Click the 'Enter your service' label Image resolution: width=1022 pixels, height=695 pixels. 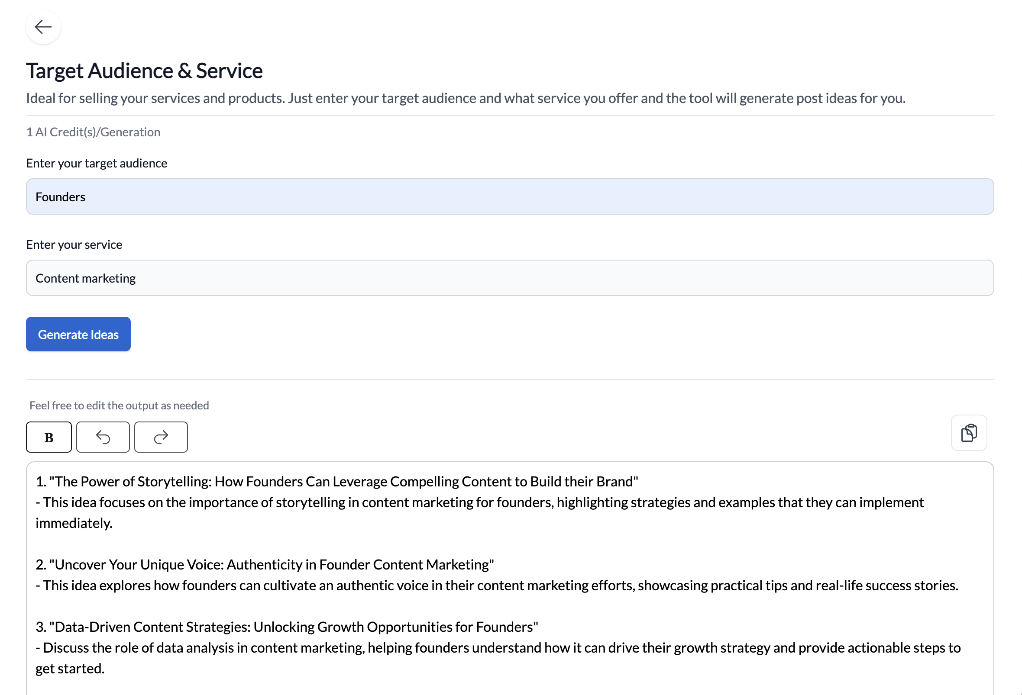click(x=74, y=245)
